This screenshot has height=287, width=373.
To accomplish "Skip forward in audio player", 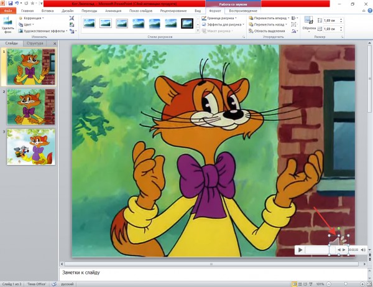I will pyautogui.click(x=344, y=250).
